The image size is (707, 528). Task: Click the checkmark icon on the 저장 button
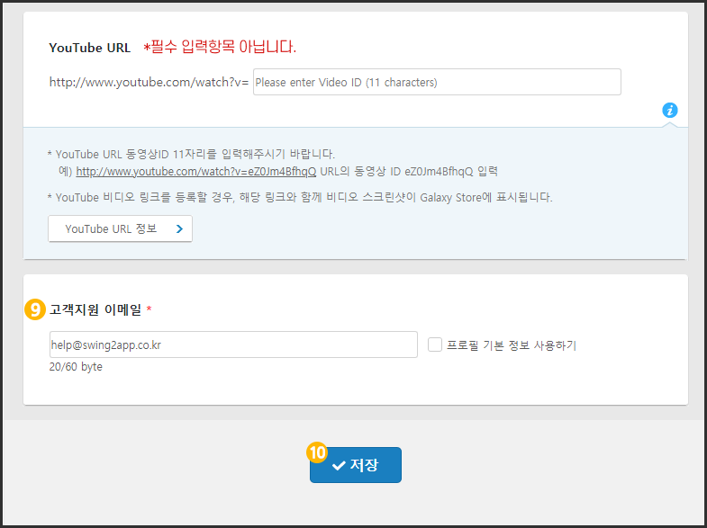tap(339, 465)
